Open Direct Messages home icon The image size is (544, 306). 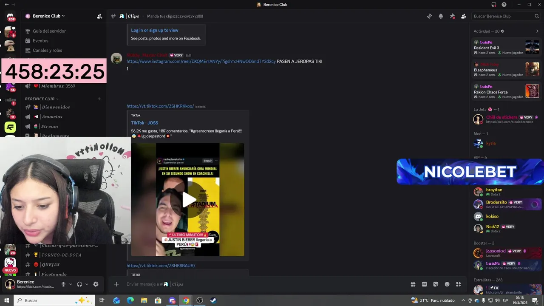tap(10, 16)
